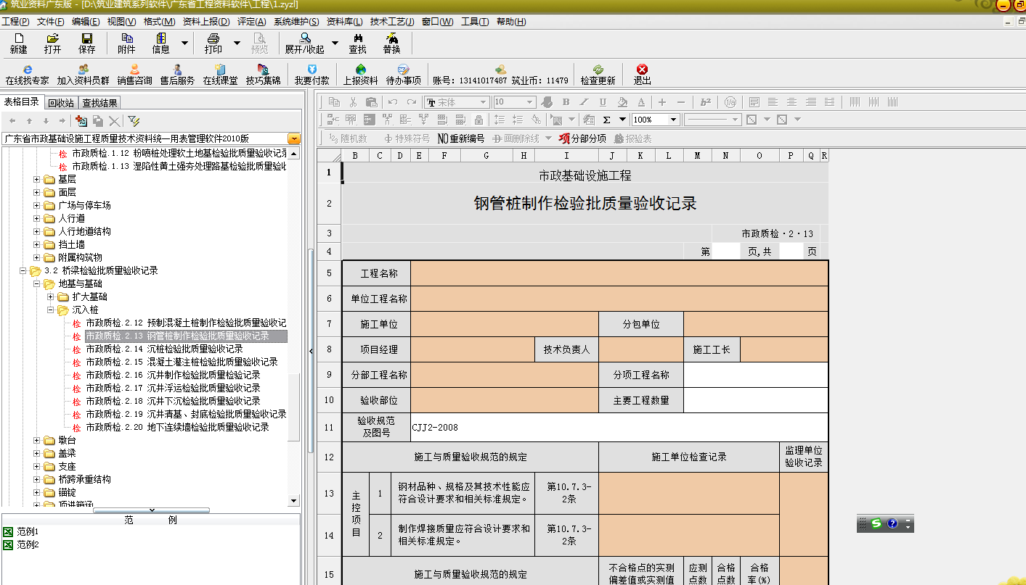The width and height of the screenshot is (1026, 585).
Task: Click the 分部分项 button
Action: [582, 138]
